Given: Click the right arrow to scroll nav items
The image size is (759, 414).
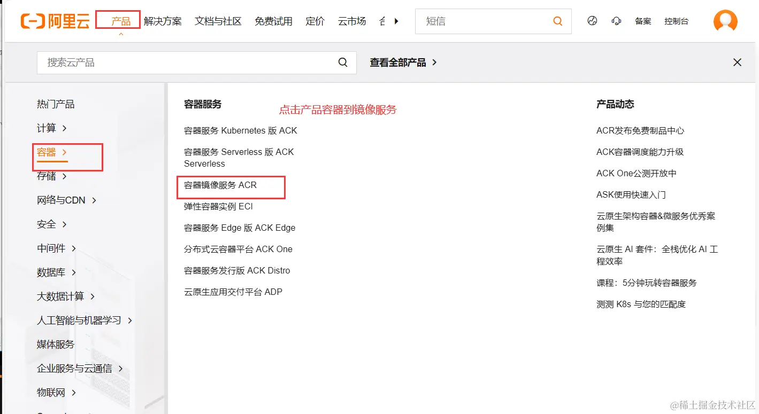Looking at the screenshot, I should click(x=396, y=21).
